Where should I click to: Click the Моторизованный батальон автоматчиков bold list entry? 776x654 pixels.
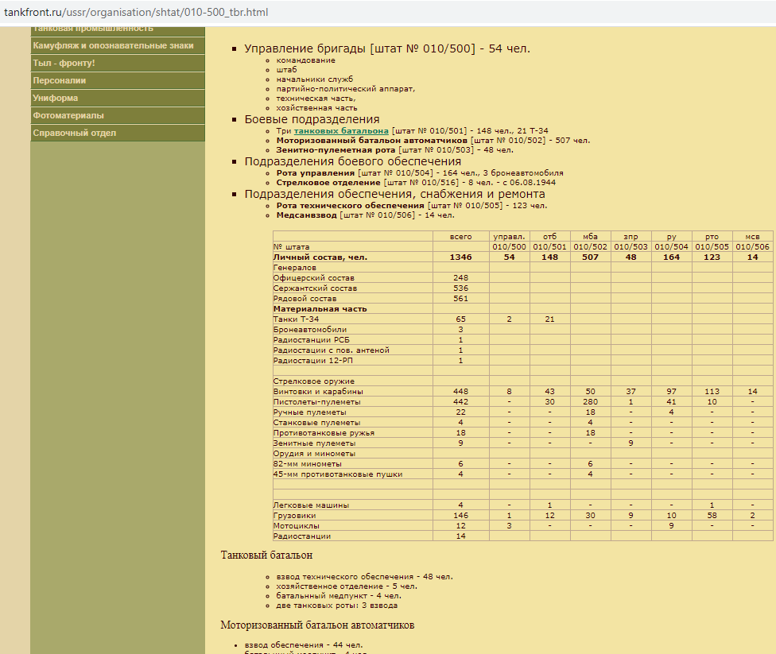tap(371, 140)
